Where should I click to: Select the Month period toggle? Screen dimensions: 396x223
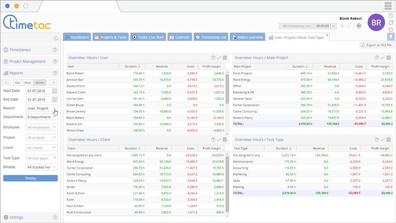coord(40,83)
